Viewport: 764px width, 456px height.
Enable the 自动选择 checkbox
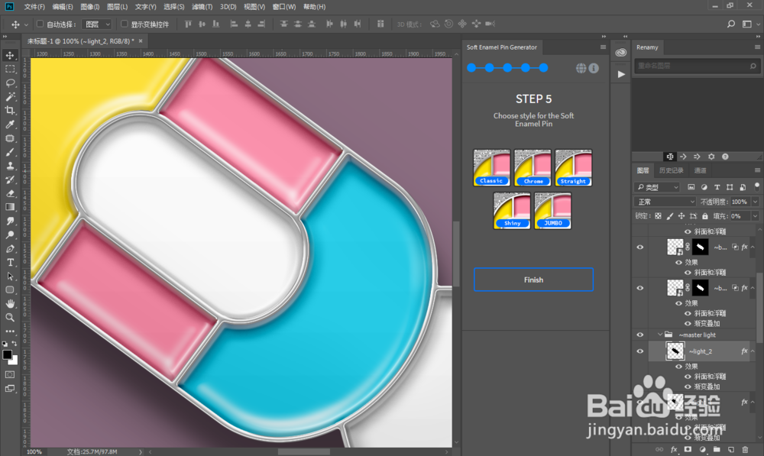coord(40,24)
